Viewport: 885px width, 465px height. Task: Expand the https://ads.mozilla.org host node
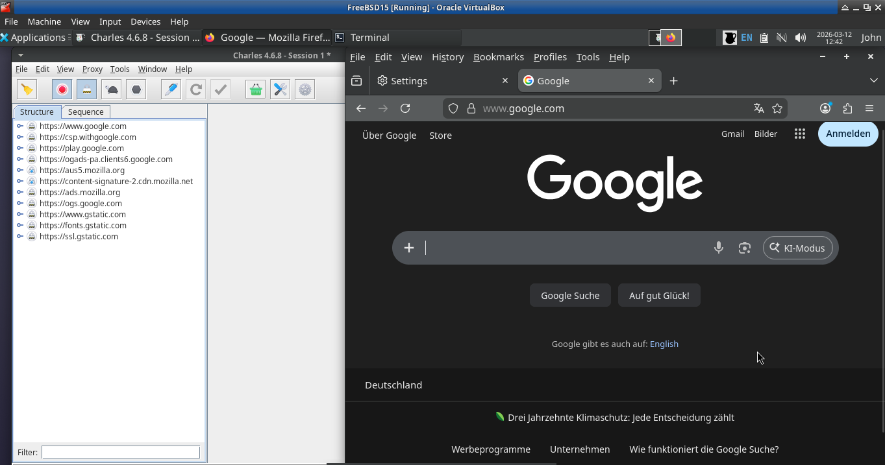pos(20,193)
